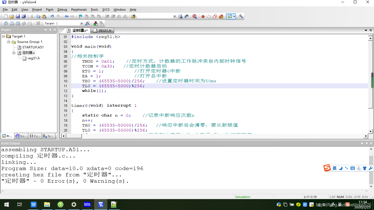The width and height of the screenshot is (374, 210).
Task: Open the File menu
Action: click(x=5, y=10)
